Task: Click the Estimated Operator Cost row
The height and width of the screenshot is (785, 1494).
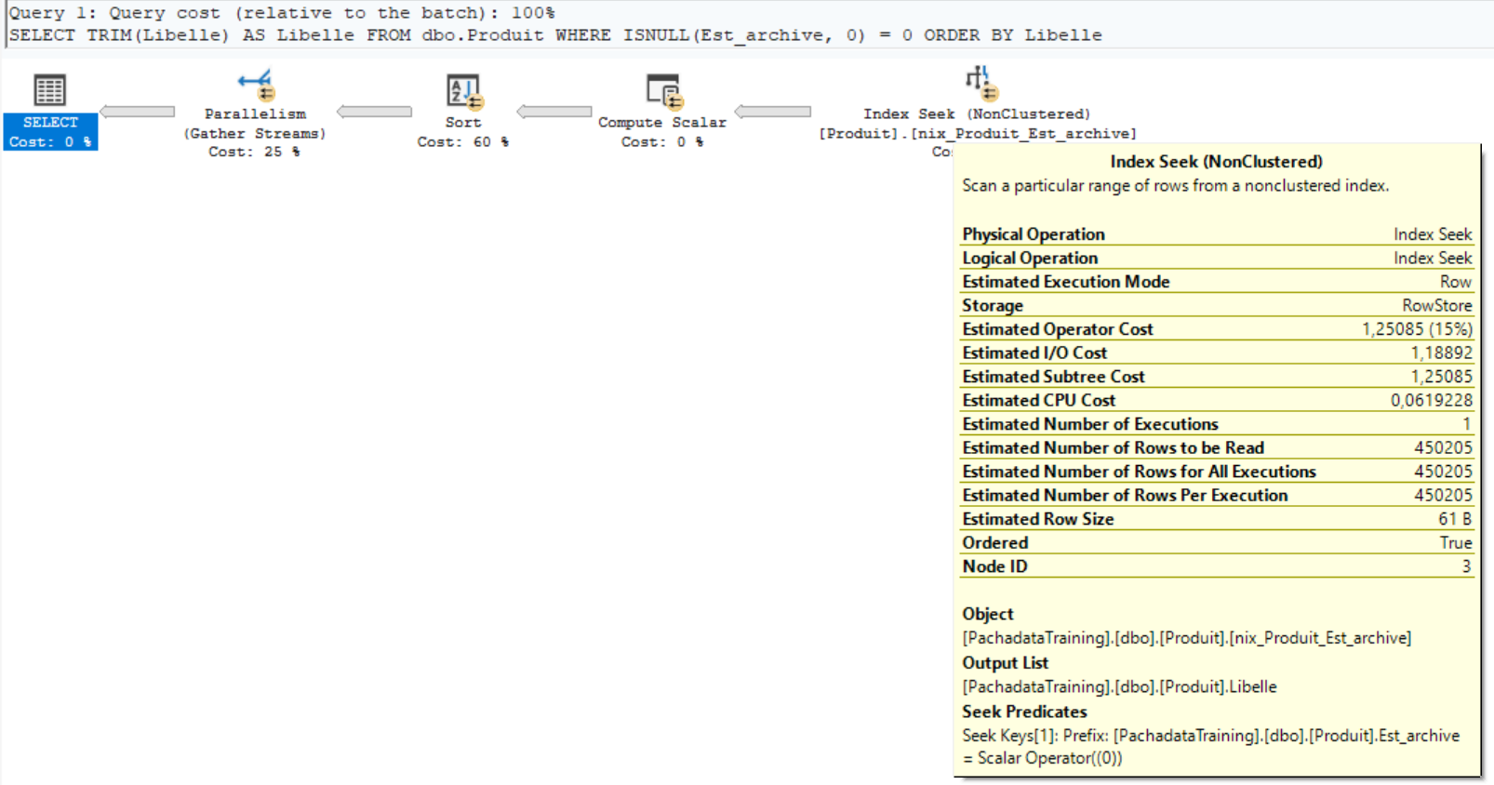Action: (1217, 329)
